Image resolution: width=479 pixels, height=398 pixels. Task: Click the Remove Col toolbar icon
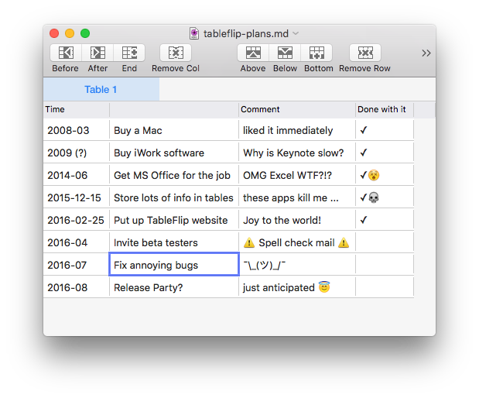(x=176, y=53)
